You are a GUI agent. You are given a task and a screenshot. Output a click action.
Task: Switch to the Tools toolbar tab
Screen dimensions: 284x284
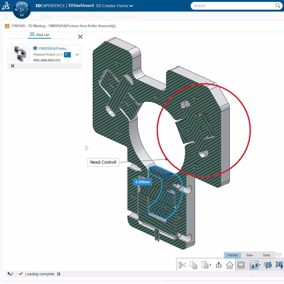click(x=266, y=255)
